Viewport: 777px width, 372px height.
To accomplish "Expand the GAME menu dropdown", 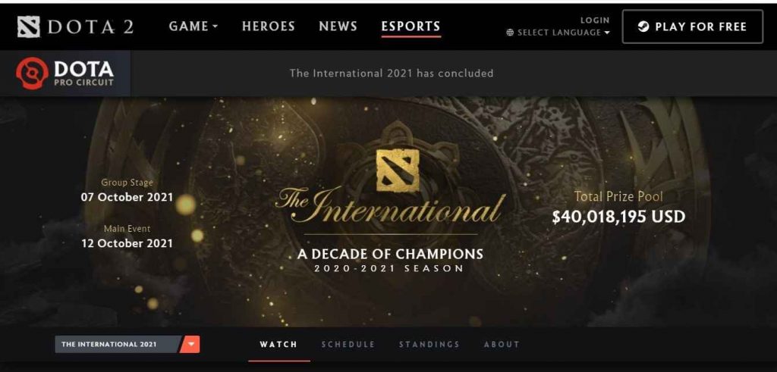I will (x=193, y=27).
